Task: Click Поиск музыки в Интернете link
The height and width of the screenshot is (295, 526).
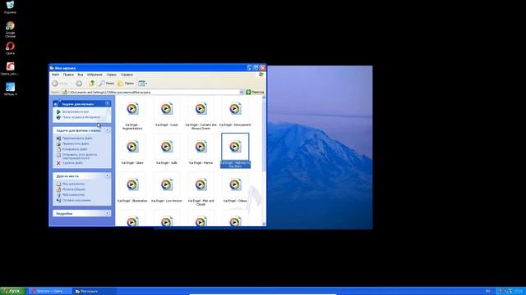Action: coord(81,117)
